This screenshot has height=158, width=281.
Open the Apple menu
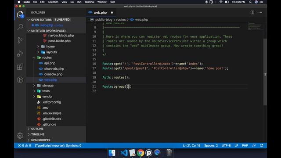pos(18,2)
